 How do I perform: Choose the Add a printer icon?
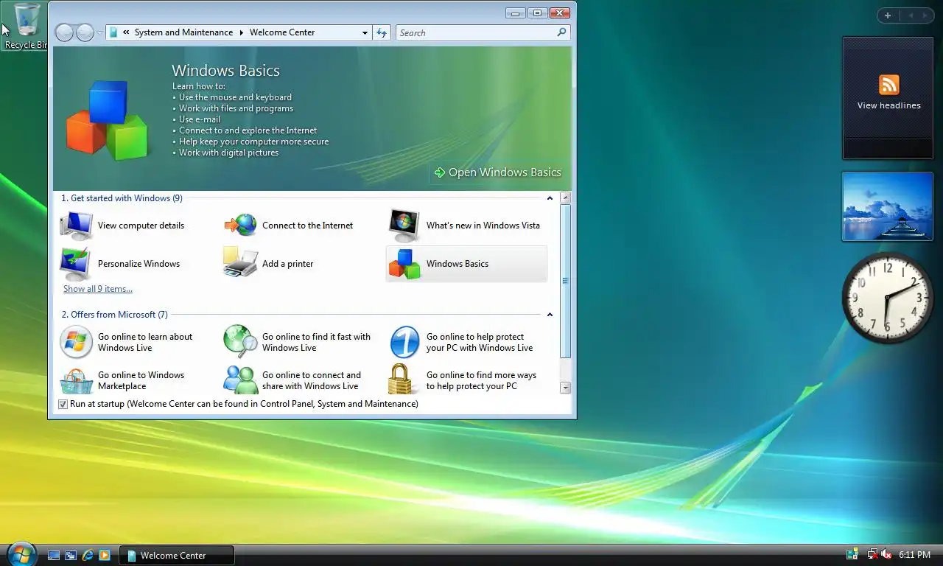coord(241,264)
